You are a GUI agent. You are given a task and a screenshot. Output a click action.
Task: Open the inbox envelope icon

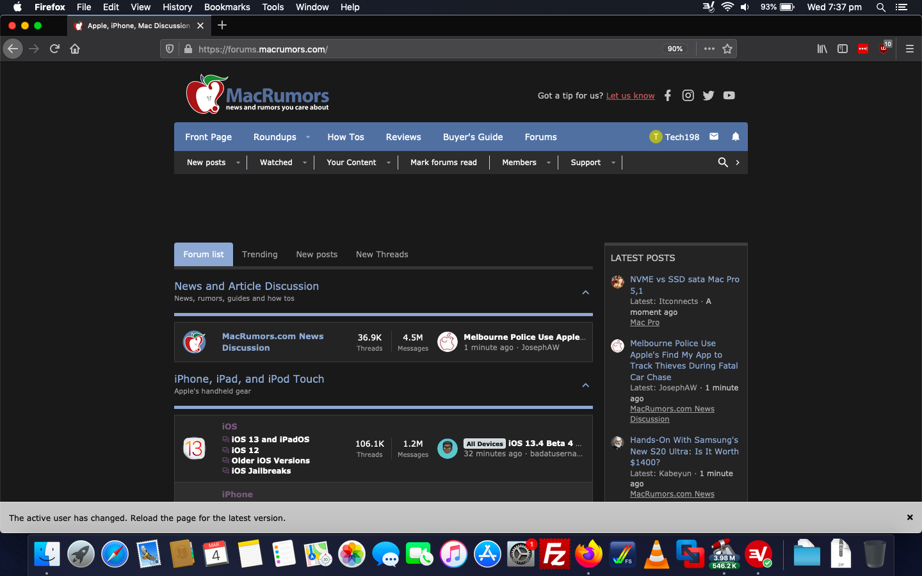pos(714,136)
